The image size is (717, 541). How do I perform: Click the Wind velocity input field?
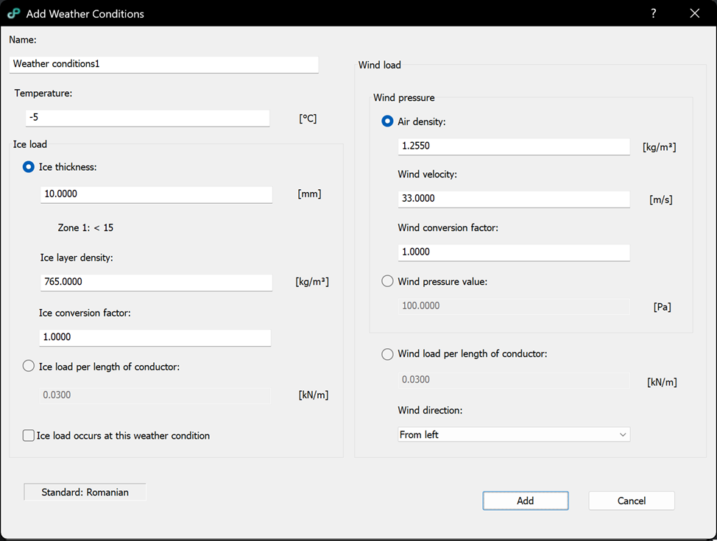[513, 199]
